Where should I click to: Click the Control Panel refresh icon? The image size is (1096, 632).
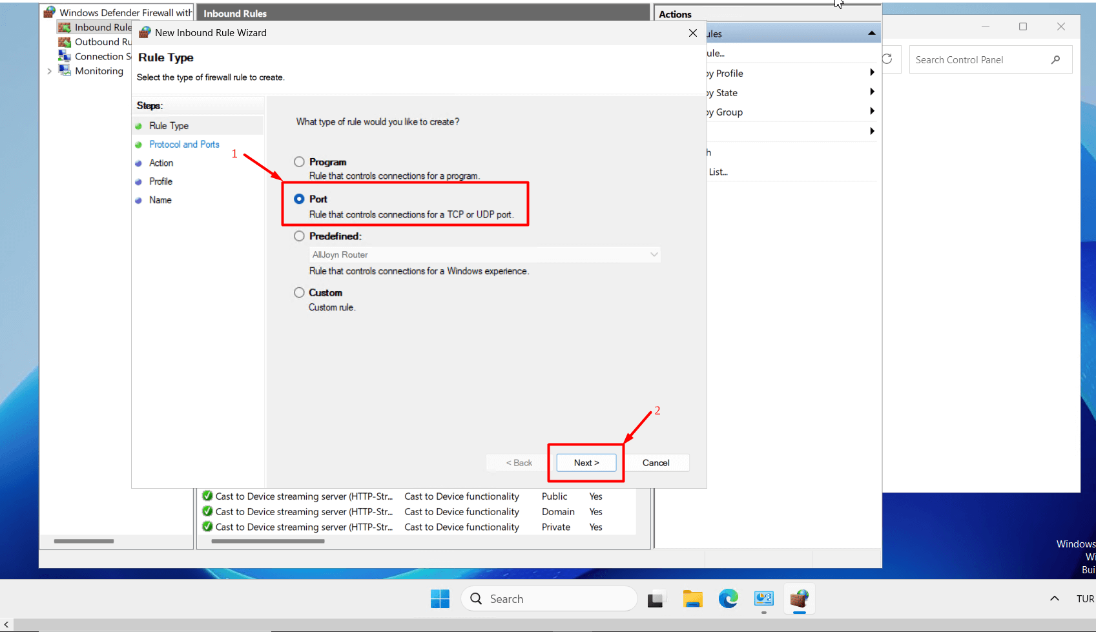click(x=887, y=59)
